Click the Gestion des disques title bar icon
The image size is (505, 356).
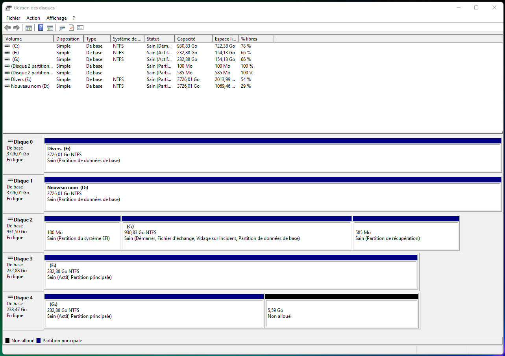click(8, 8)
